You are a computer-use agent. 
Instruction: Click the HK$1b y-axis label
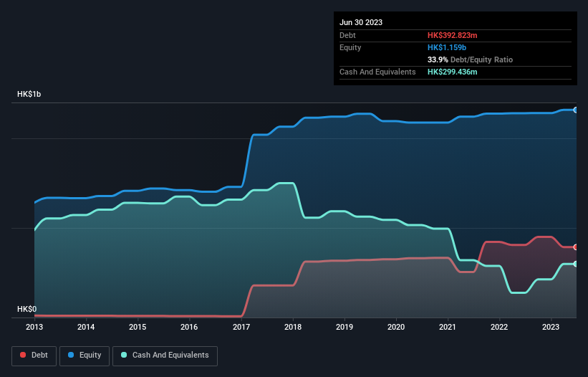click(x=29, y=94)
